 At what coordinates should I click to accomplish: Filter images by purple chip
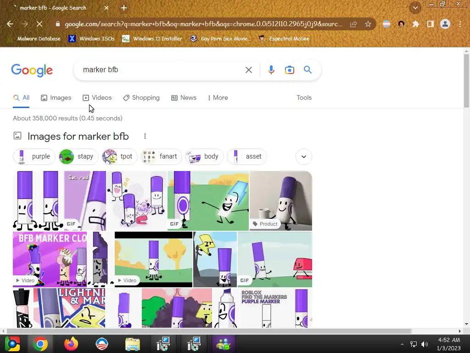coord(34,156)
